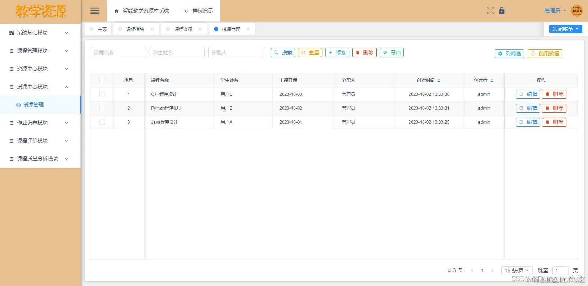Click the toolbar 删除 delete button
Viewport: 588px width, 286px height.
point(365,53)
